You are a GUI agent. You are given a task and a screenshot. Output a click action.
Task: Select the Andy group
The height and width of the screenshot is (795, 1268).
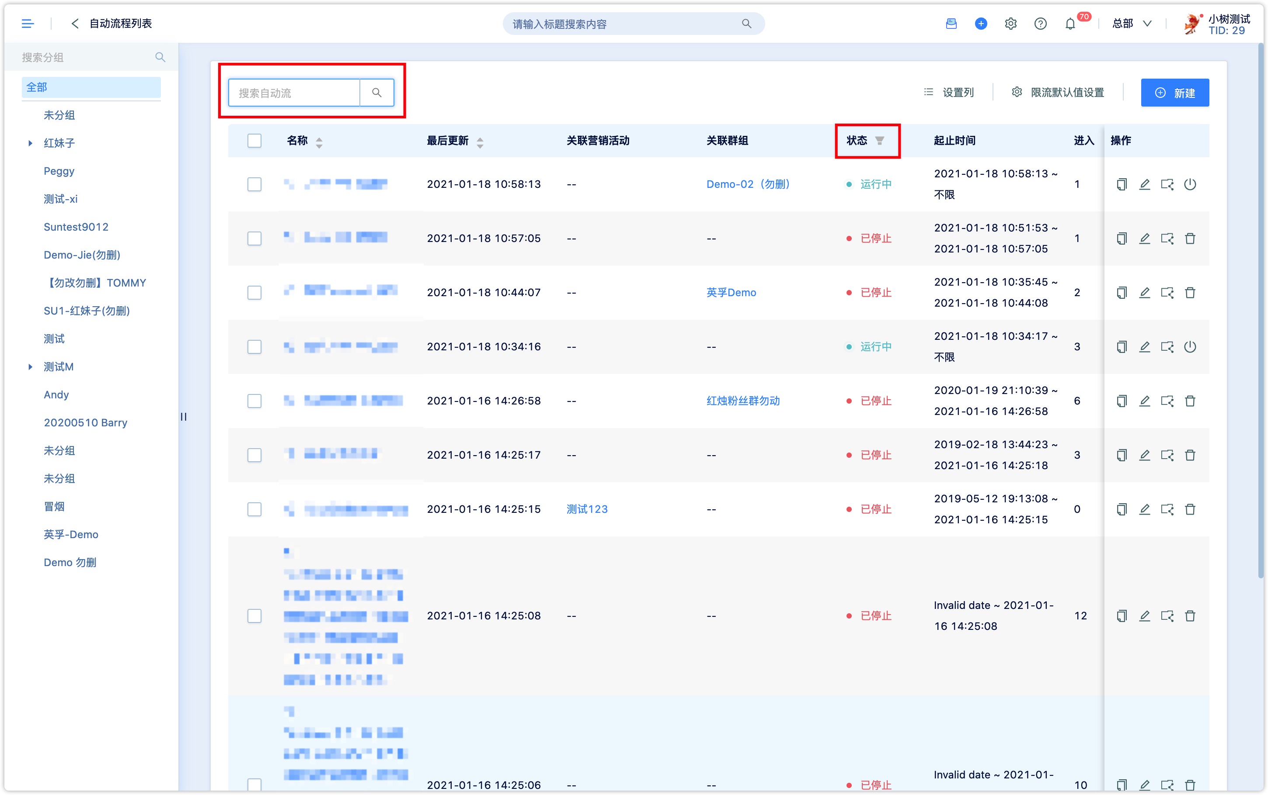pyautogui.click(x=56, y=394)
